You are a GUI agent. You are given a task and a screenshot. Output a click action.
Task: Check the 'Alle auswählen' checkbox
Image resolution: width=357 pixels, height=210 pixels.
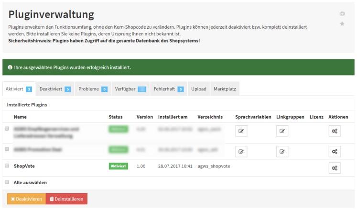tap(7, 182)
